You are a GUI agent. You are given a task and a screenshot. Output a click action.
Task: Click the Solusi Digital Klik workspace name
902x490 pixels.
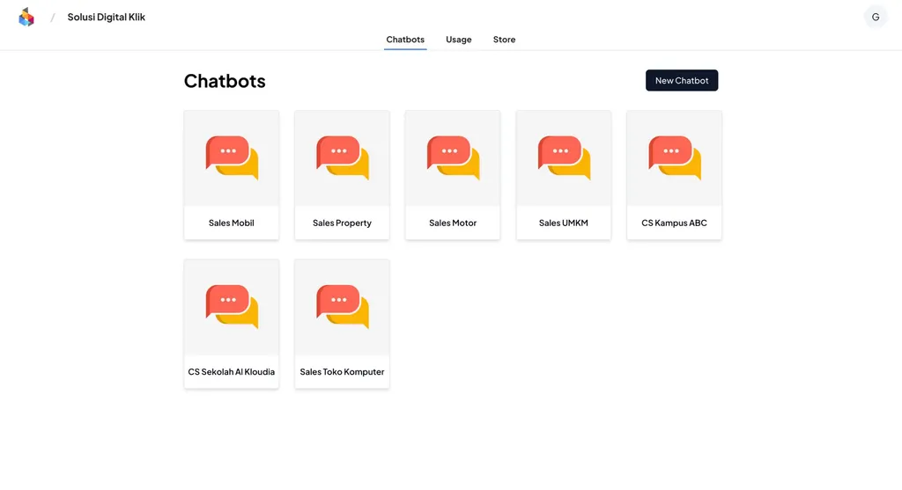(107, 18)
